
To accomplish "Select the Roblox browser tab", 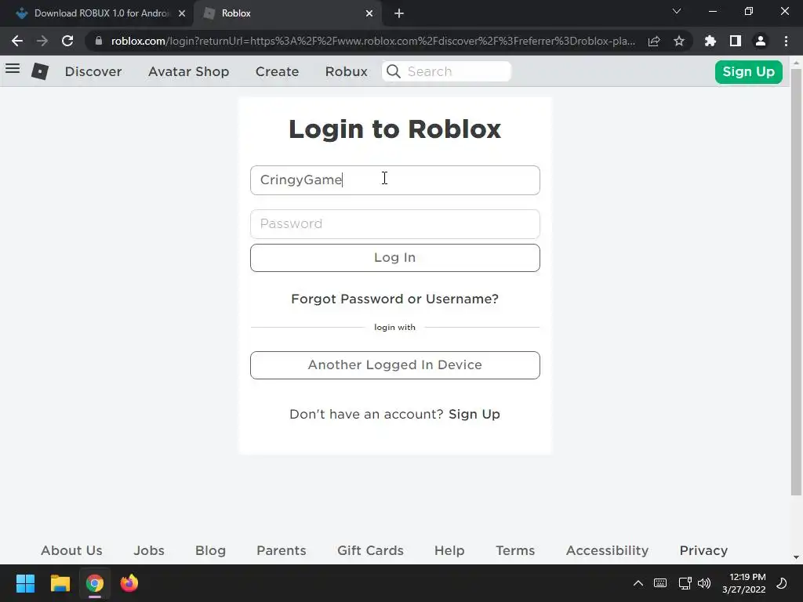I will [x=287, y=13].
